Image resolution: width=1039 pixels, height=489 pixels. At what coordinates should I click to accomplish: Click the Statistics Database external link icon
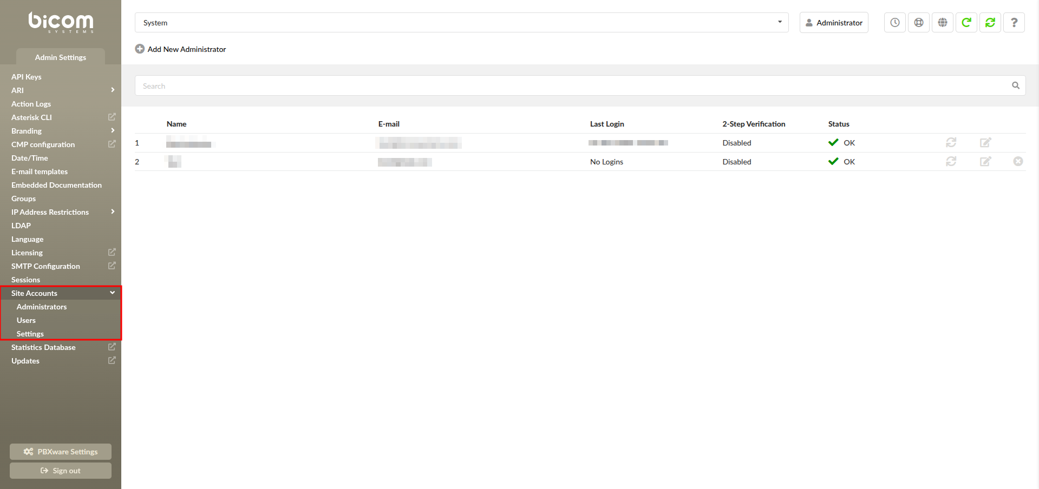pyautogui.click(x=112, y=347)
